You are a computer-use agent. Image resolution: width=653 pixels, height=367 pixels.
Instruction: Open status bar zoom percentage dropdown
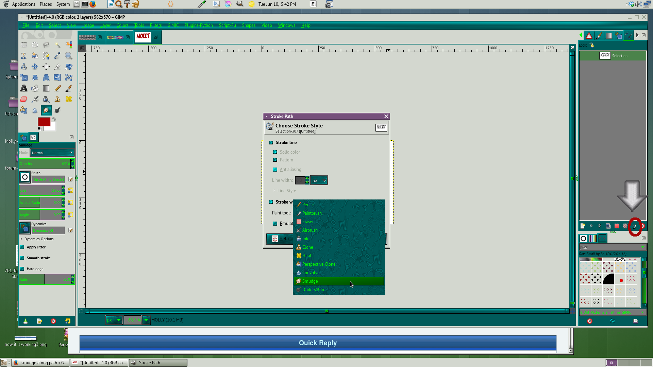[x=146, y=320]
